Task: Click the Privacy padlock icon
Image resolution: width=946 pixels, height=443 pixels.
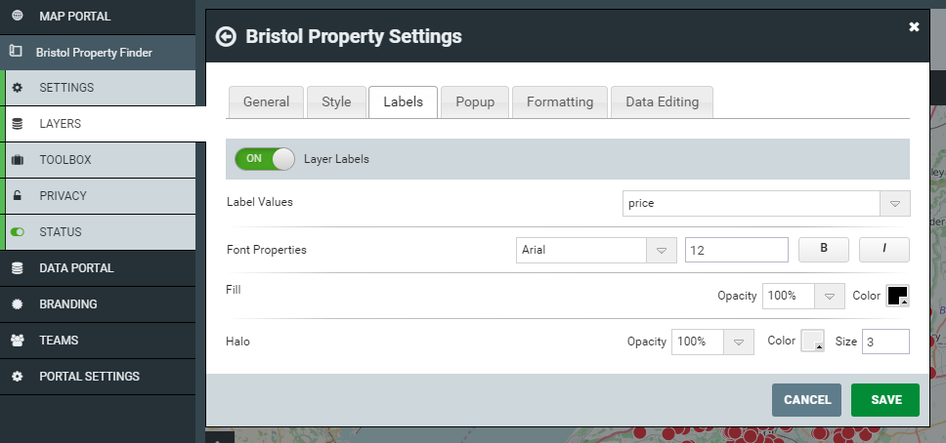Action: [x=18, y=195]
